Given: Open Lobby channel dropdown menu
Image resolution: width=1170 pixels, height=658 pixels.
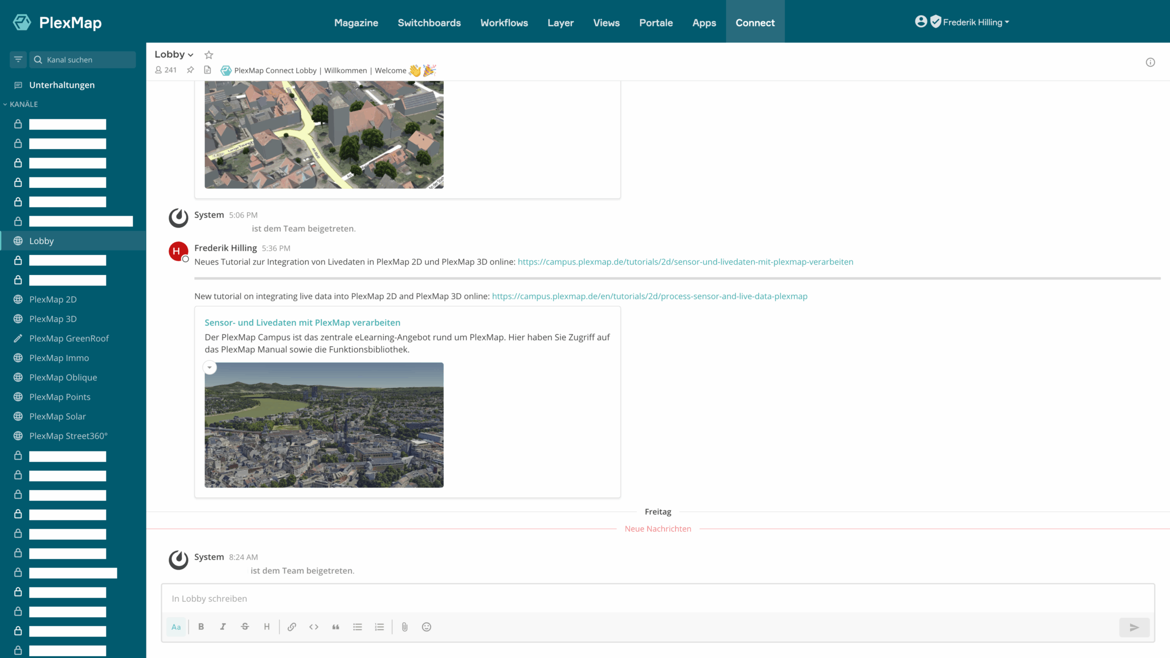Looking at the screenshot, I should pyautogui.click(x=174, y=54).
